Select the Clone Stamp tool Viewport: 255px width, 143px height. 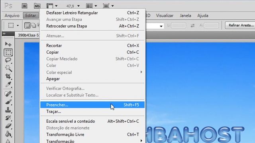point(8,110)
